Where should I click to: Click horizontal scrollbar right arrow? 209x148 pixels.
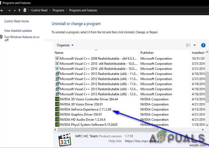203,130
